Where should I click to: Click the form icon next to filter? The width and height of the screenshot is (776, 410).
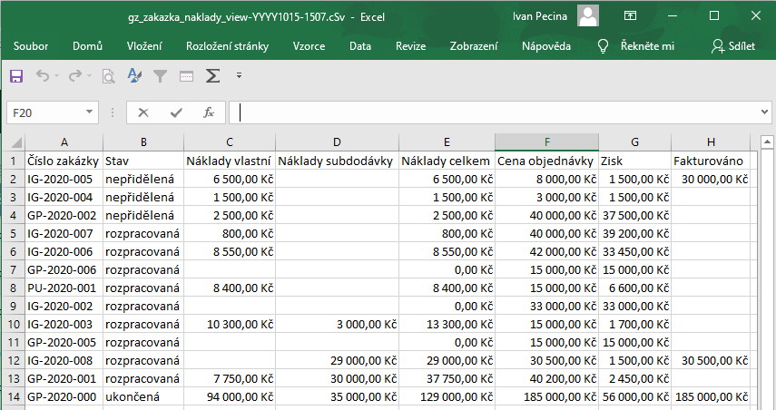(x=186, y=76)
